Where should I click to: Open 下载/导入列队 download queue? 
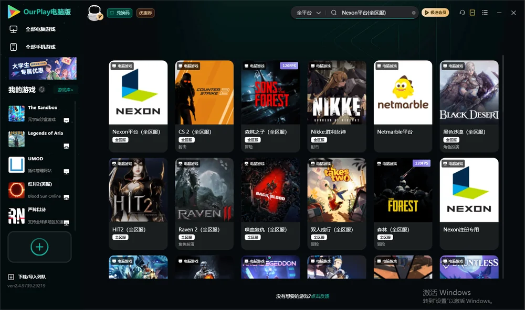pos(27,277)
